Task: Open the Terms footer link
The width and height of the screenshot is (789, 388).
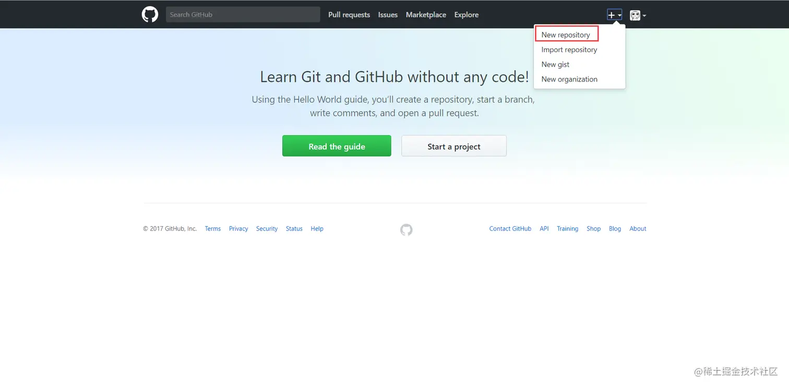Action: coord(213,228)
